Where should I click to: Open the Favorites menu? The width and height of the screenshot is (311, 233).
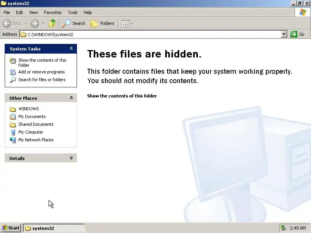[53, 12]
